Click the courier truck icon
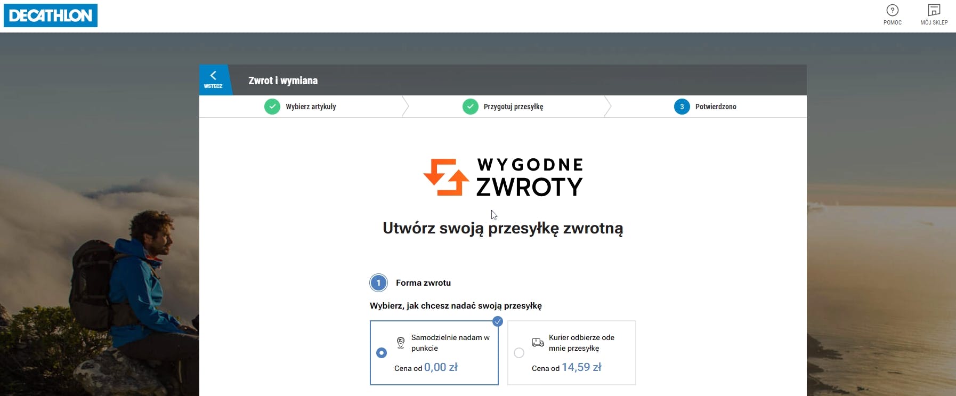 538,342
